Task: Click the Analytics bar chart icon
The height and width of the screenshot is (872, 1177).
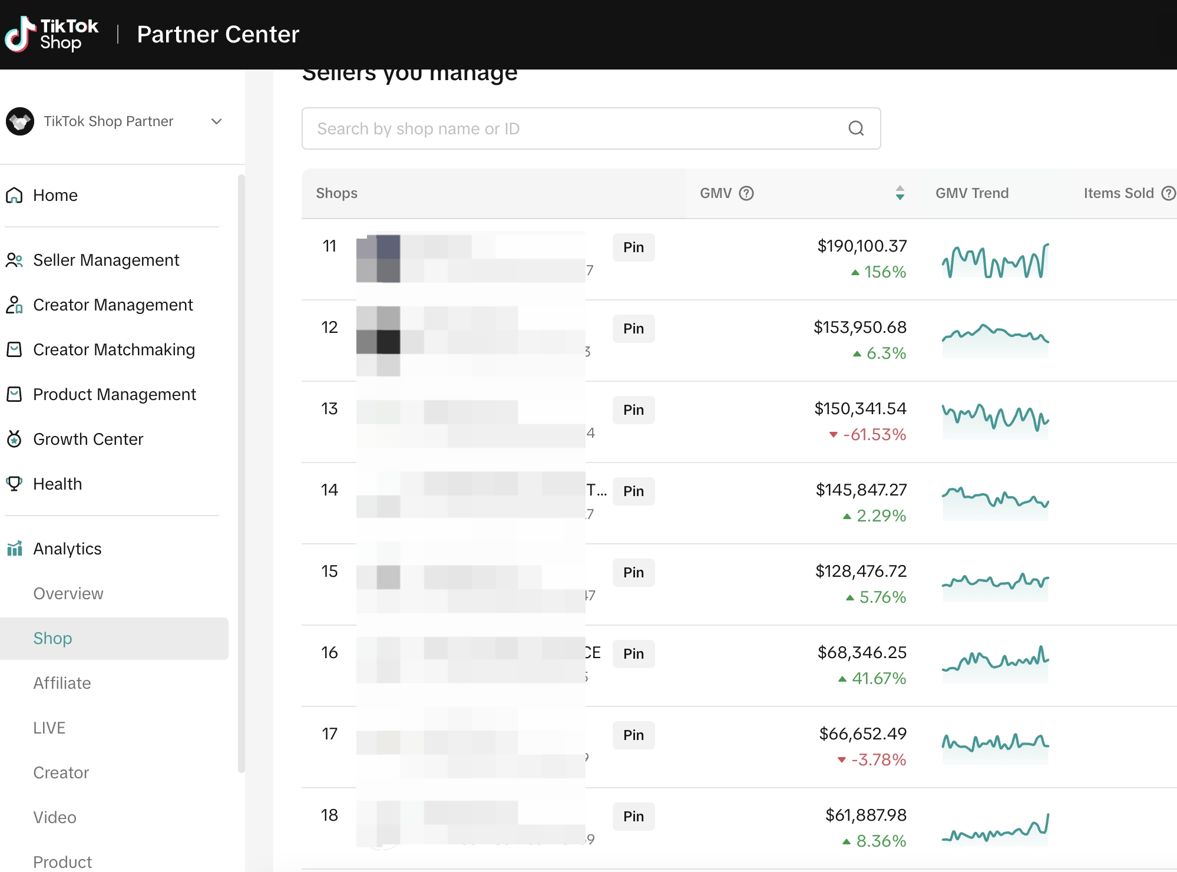Action: (14, 549)
